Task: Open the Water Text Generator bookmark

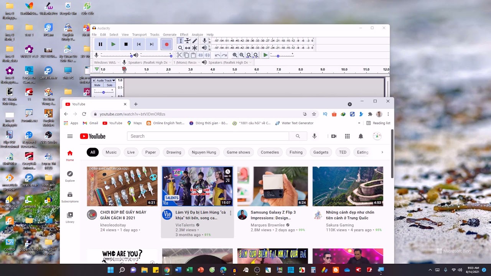Action: pos(295,123)
